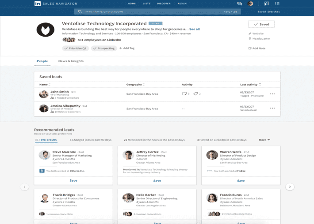Click Travis Bridges' 1 common connection
Screen dimensions: 314x224
click(x=59, y=214)
